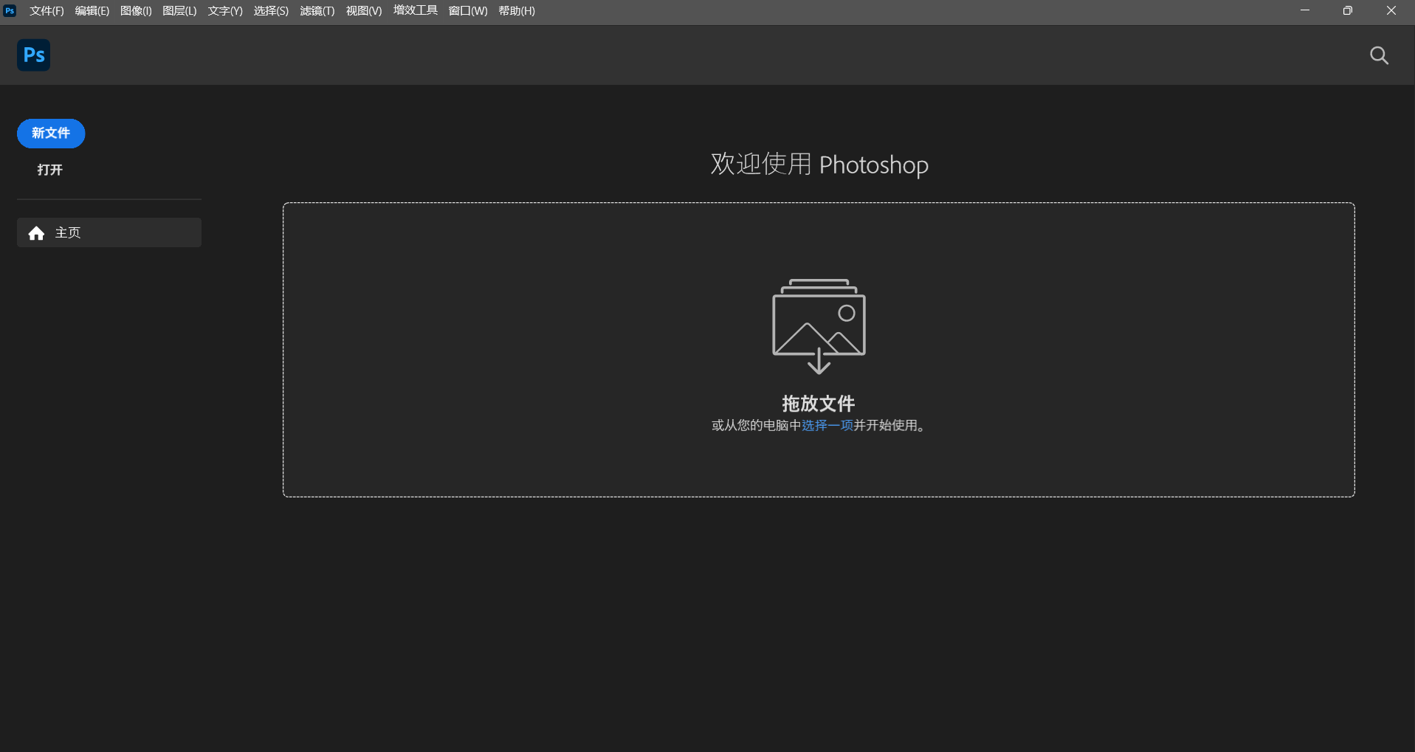Open the 选择(S) menu

tap(271, 11)
